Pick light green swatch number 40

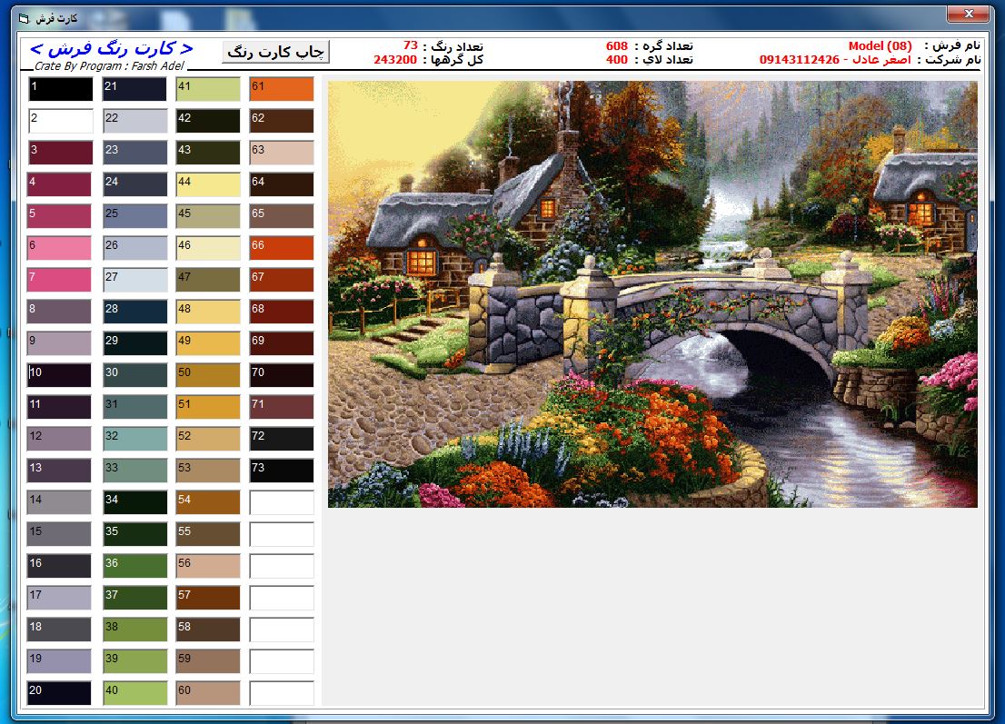(x=135, y=693)
